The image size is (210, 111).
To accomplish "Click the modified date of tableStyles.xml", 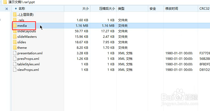I will point(179,64).
